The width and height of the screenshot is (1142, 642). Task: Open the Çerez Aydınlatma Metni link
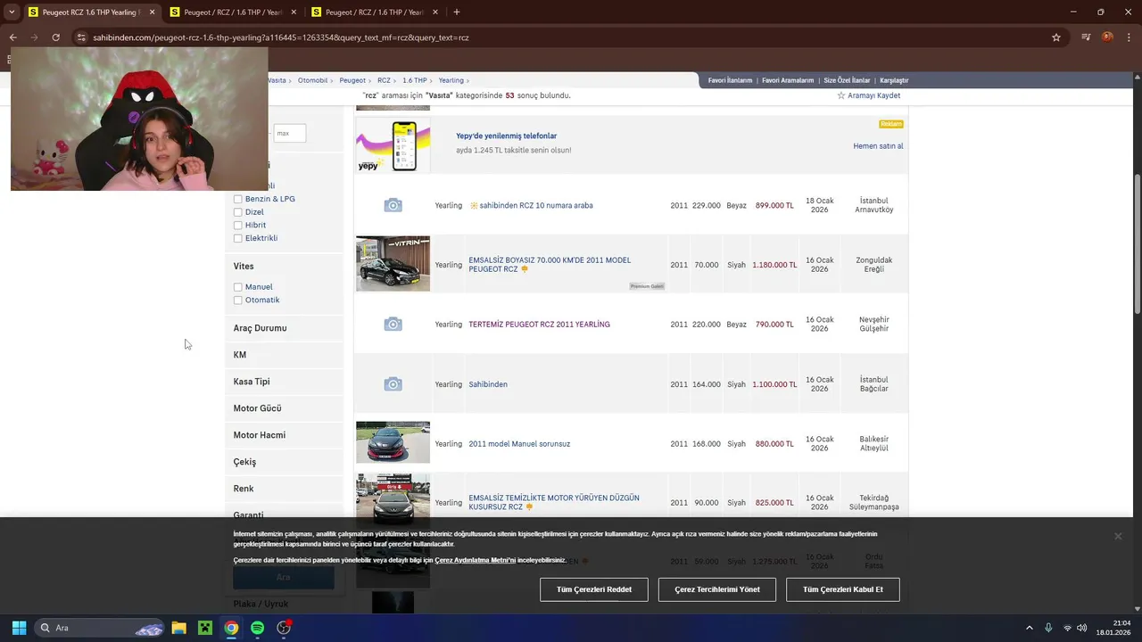pyautogui.click(x=475, y=560)
